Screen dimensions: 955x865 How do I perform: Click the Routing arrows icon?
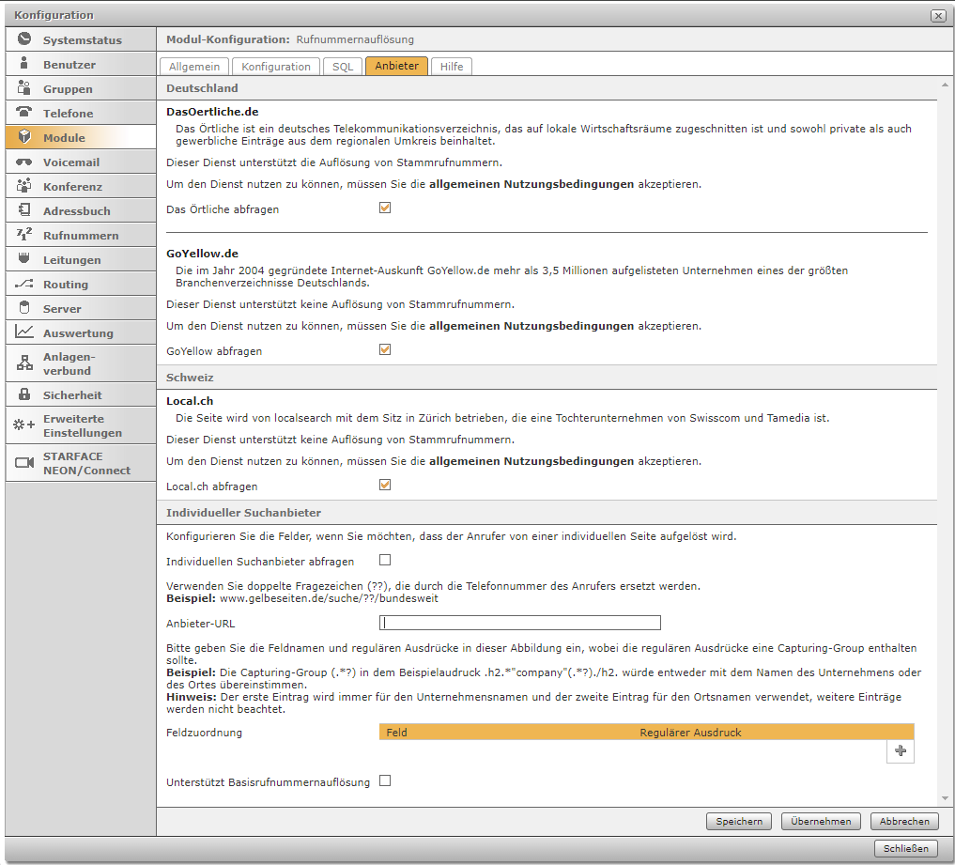pos(24,284)
